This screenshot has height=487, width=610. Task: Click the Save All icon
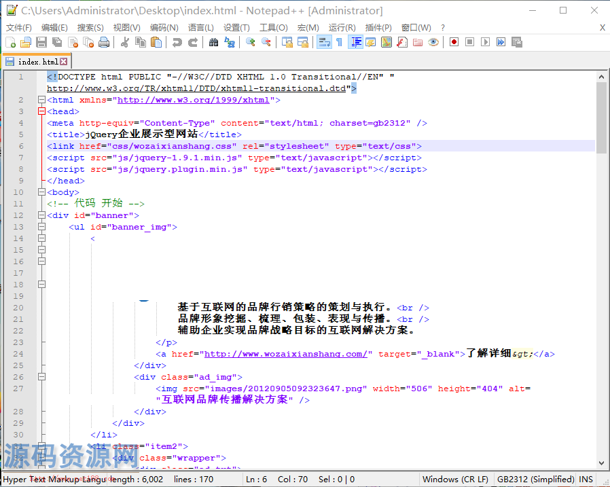click(57, 42)
